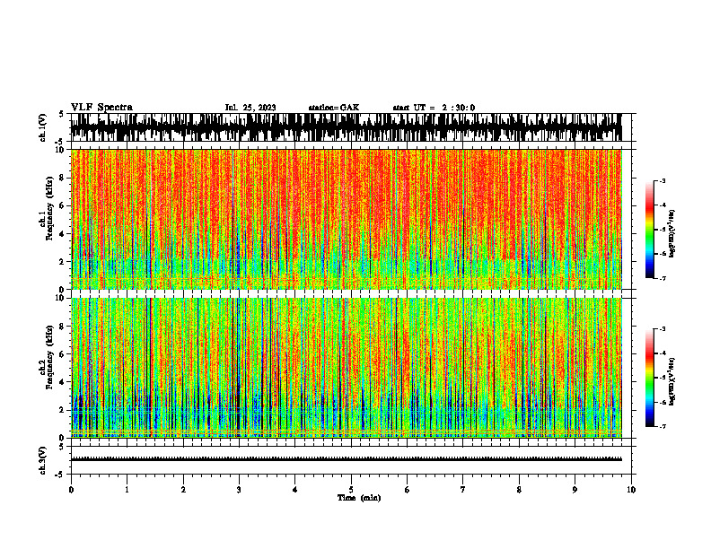Screen dimensions: 711x549
Task: Click inside the ch.2 frequency spectrogram panel
Action: [346, 368]
